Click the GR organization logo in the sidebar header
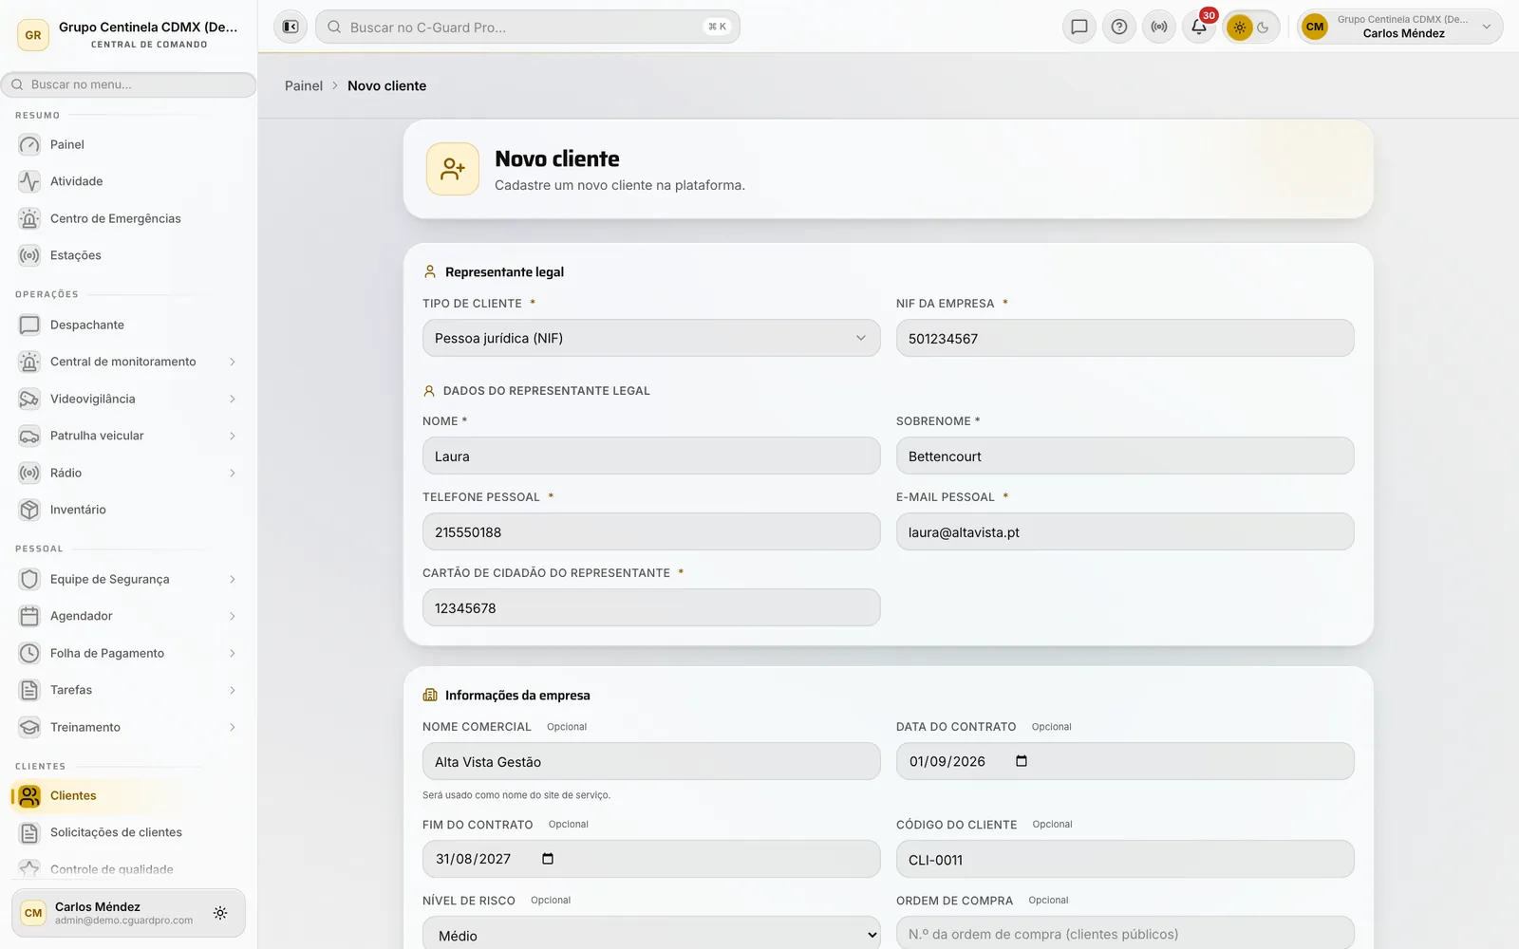 [x=33, y=35]
